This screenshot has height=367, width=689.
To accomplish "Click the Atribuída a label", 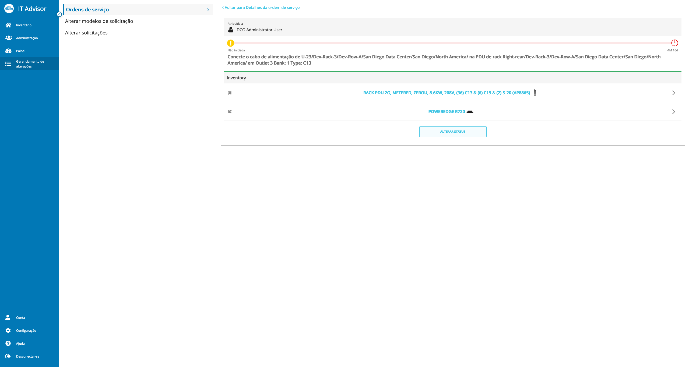I will (x=235, y=24).
